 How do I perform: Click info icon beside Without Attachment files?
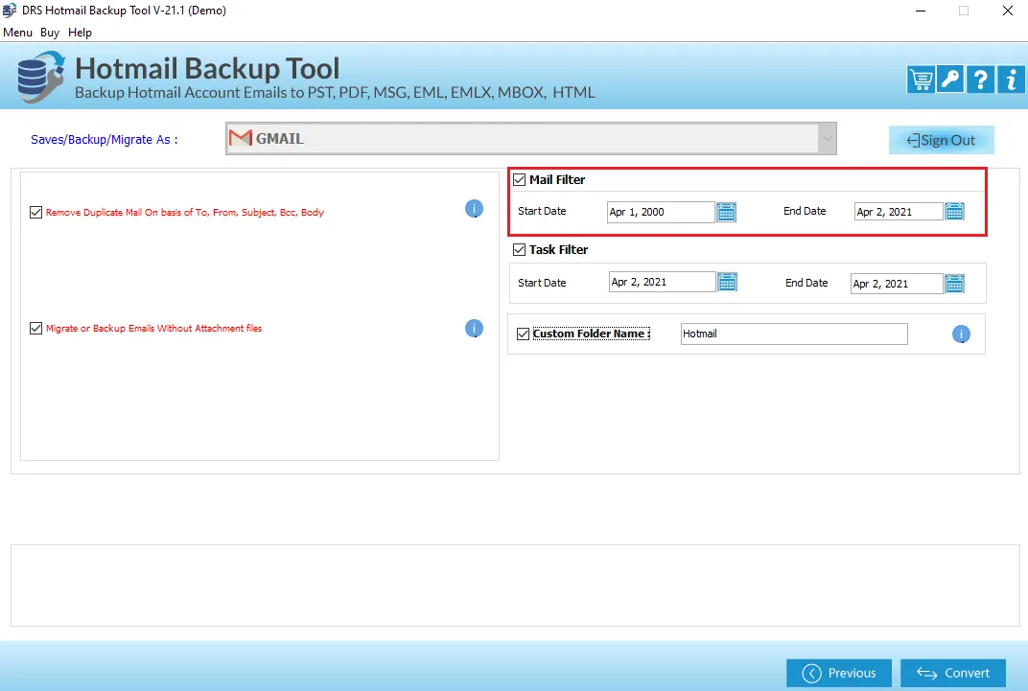tap(474, 328)
